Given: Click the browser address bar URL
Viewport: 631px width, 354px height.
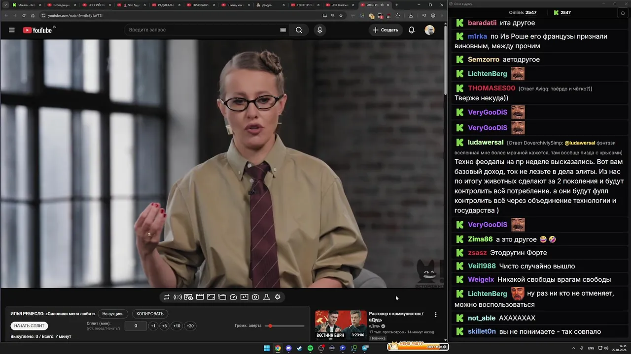Looking at the screenshot, I should (75, 15).
